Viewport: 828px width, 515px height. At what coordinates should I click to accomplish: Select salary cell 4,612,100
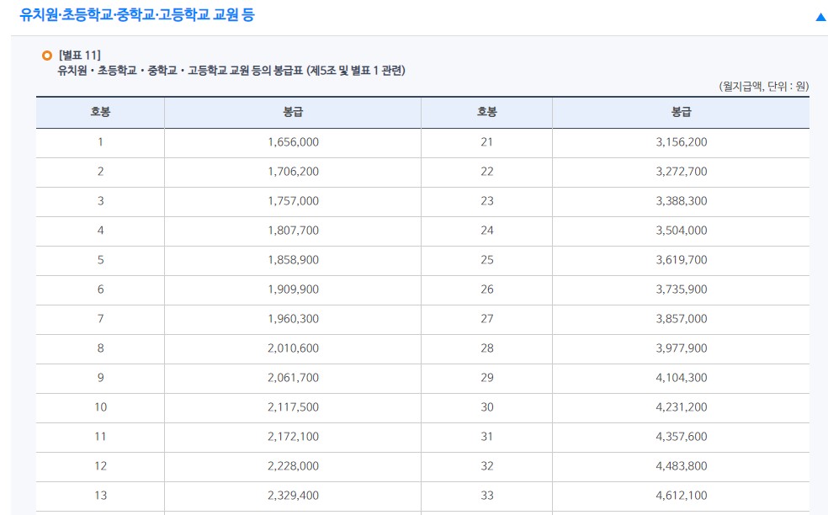click(682, 496)
